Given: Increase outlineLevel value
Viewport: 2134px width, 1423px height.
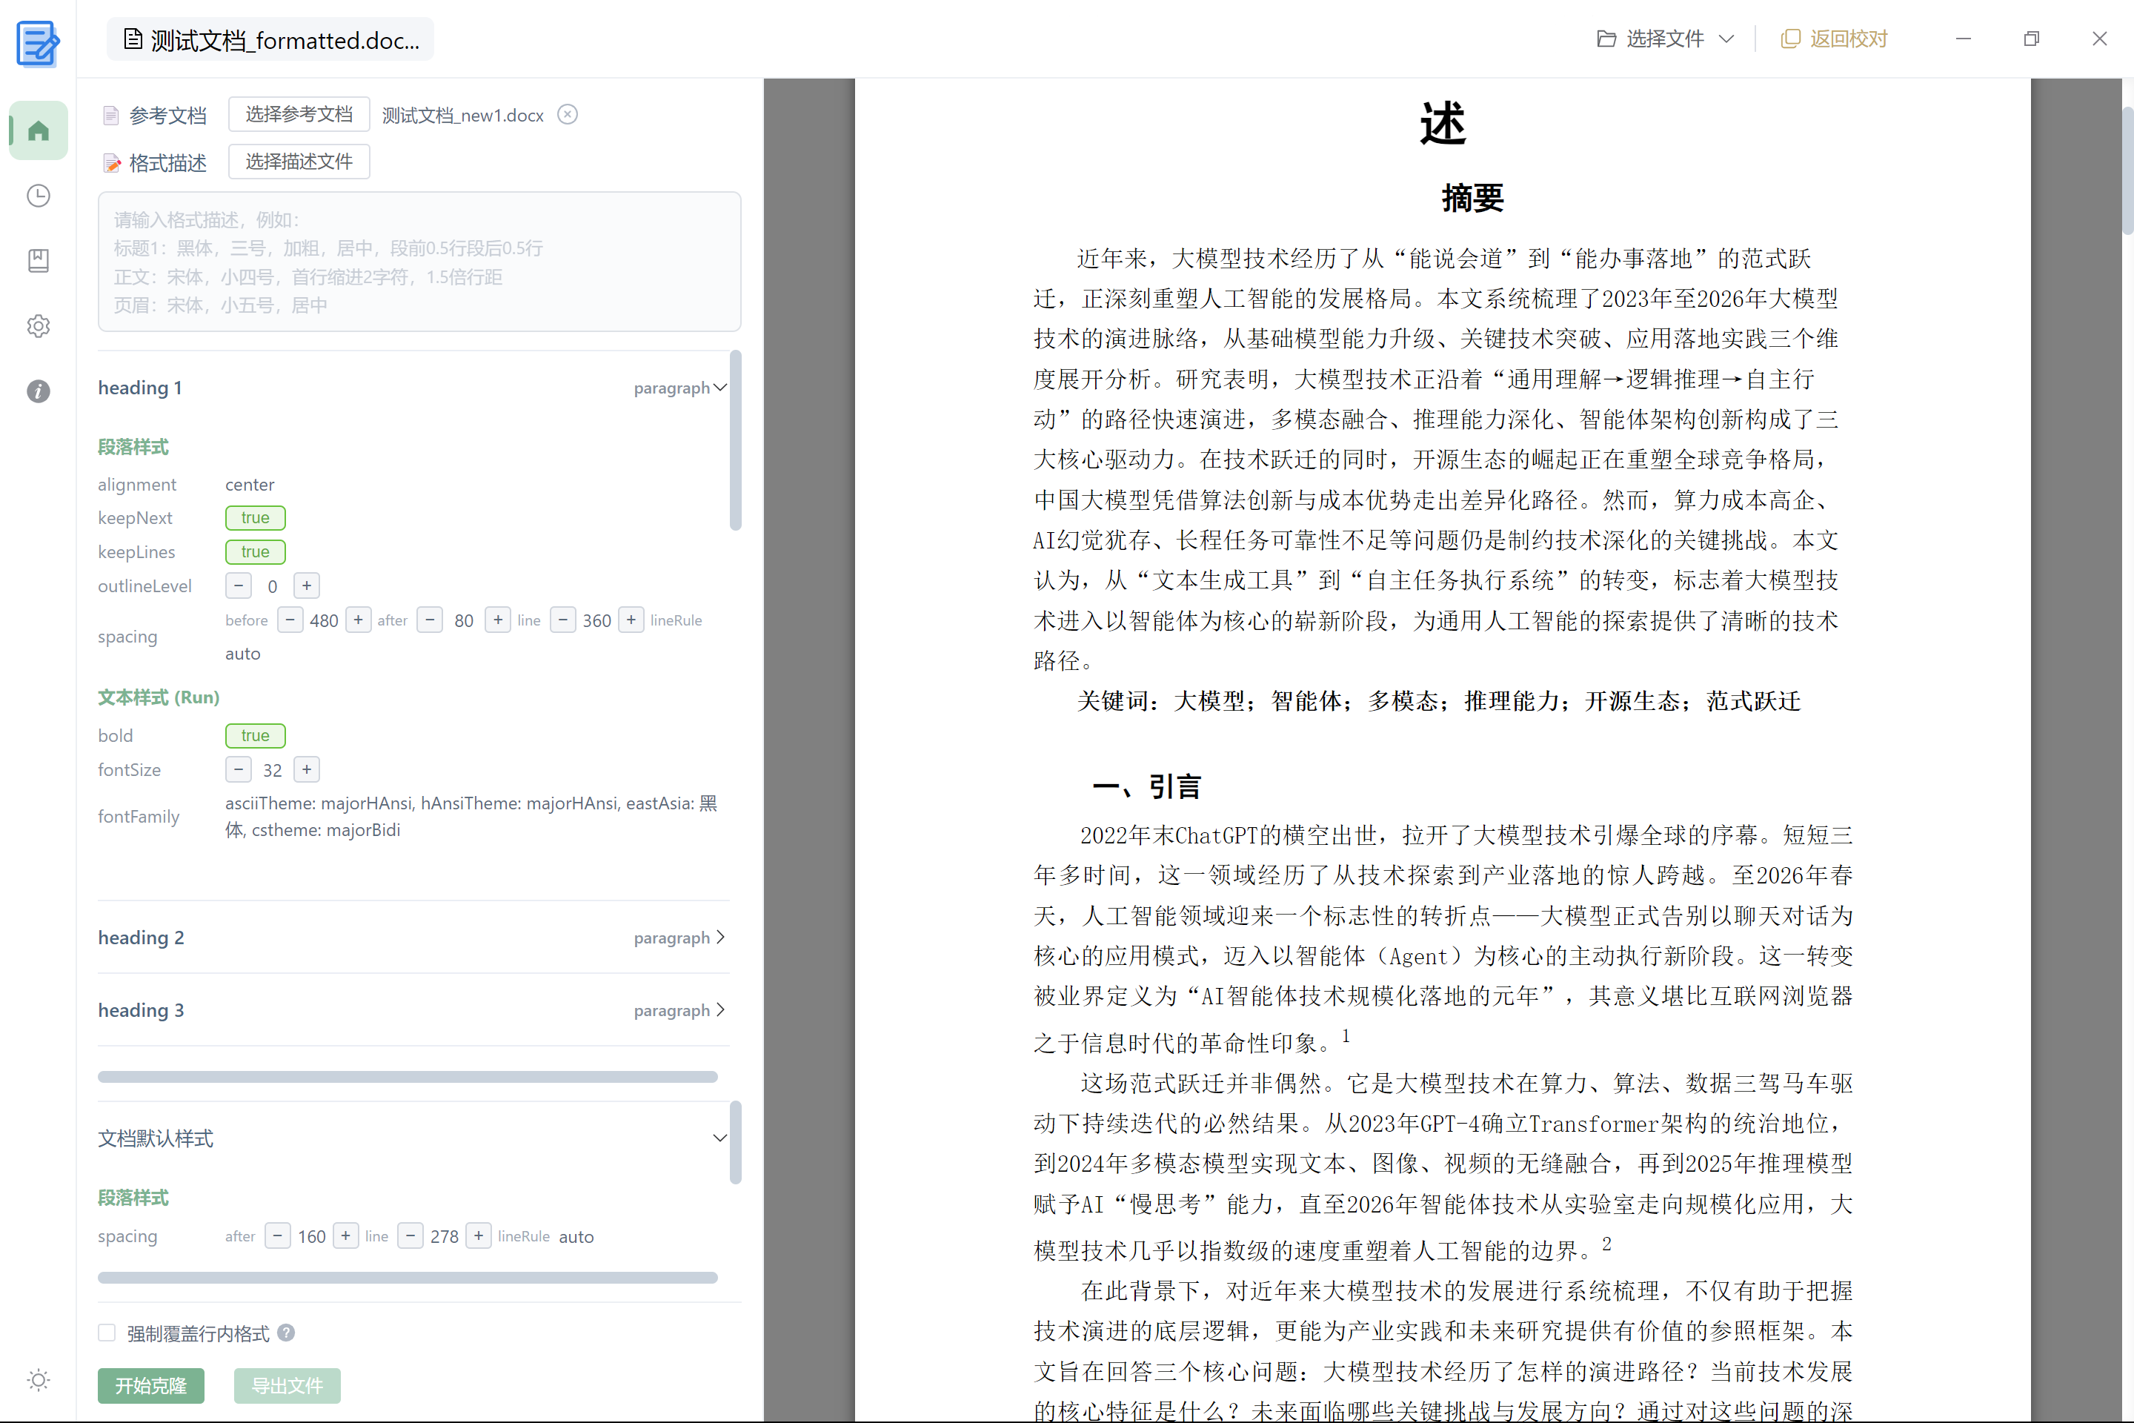Looking at the screenshot, I should 307,586.
